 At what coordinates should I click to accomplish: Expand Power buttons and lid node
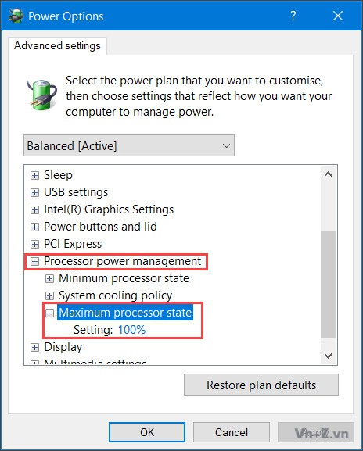click(34, 227)
